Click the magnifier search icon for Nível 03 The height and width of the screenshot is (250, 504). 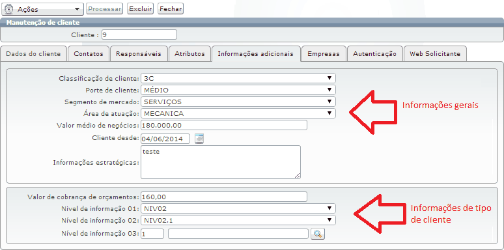pyautogui.click(x=318, y=234)
